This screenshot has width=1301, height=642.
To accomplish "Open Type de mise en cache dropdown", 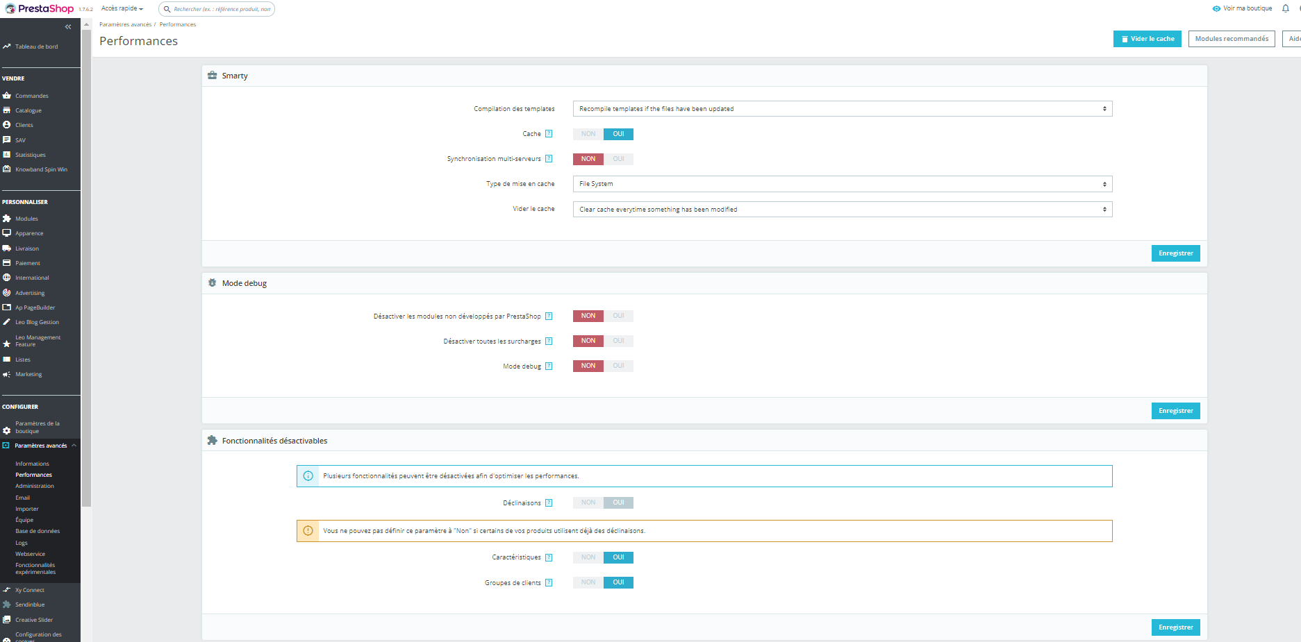I will click(x=843, y=184).
